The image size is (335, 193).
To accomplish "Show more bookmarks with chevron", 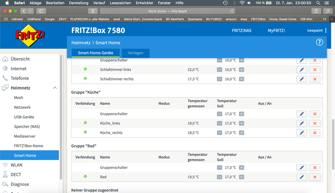I will (x=324, y=19).
